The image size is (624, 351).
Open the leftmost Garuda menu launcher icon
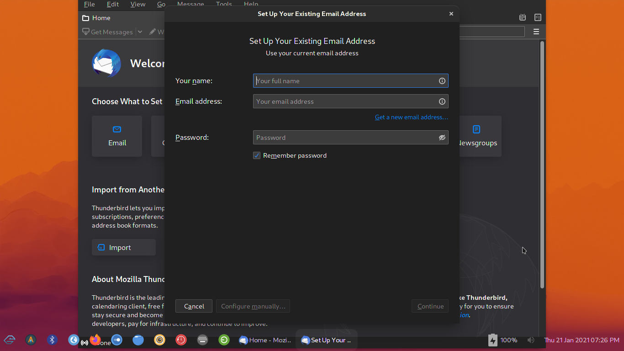pos(10,340)
